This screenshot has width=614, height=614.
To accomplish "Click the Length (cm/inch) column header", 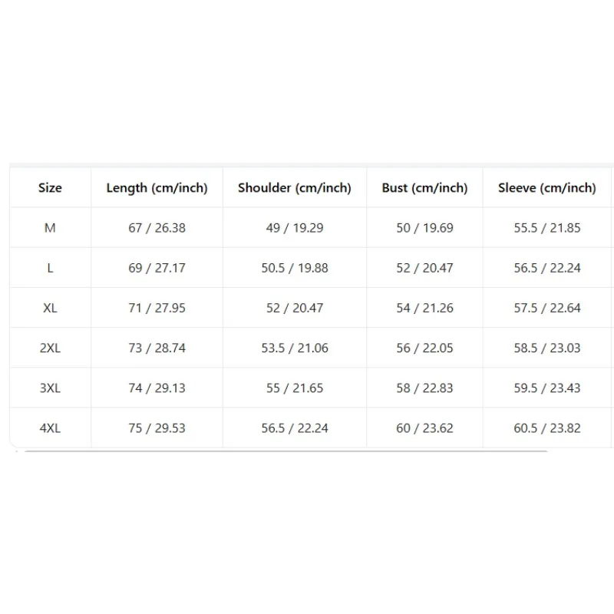I will click(157, 188).
